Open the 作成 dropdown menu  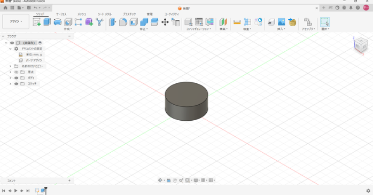point(68,29)
